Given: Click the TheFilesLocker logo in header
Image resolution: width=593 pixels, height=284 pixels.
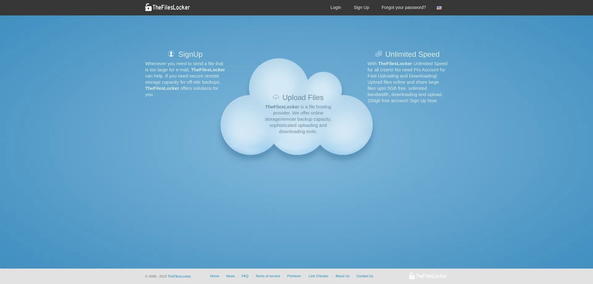Looking at the screenshot, I should [167, 7].
